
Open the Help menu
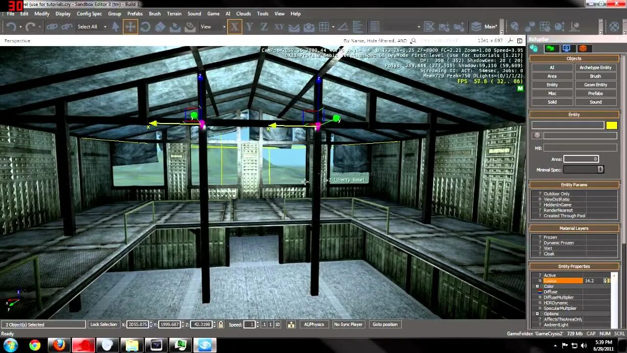point(295,14)
